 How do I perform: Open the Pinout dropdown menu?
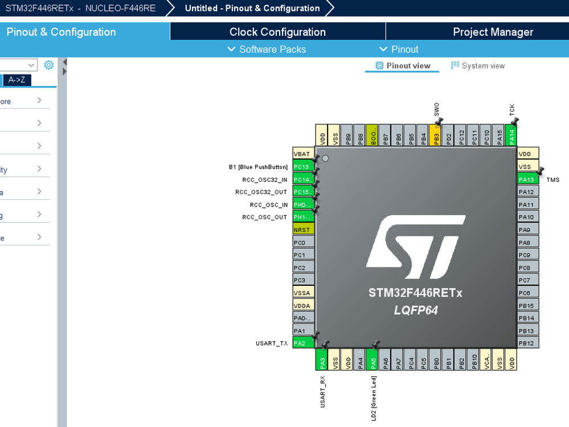399,50
